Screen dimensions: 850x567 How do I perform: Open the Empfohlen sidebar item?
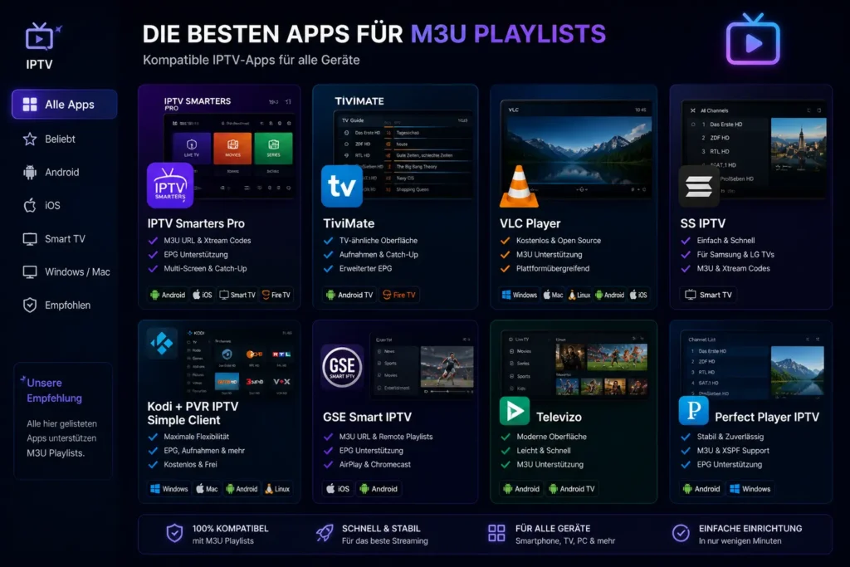[x=56, y=305]
